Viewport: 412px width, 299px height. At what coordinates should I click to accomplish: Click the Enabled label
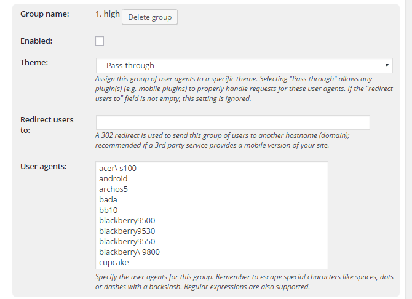pyautogui.click(x=36, y=41)
